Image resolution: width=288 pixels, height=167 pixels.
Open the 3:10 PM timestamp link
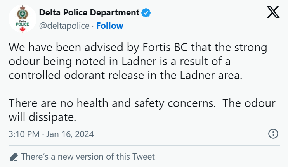click(24, 134)
